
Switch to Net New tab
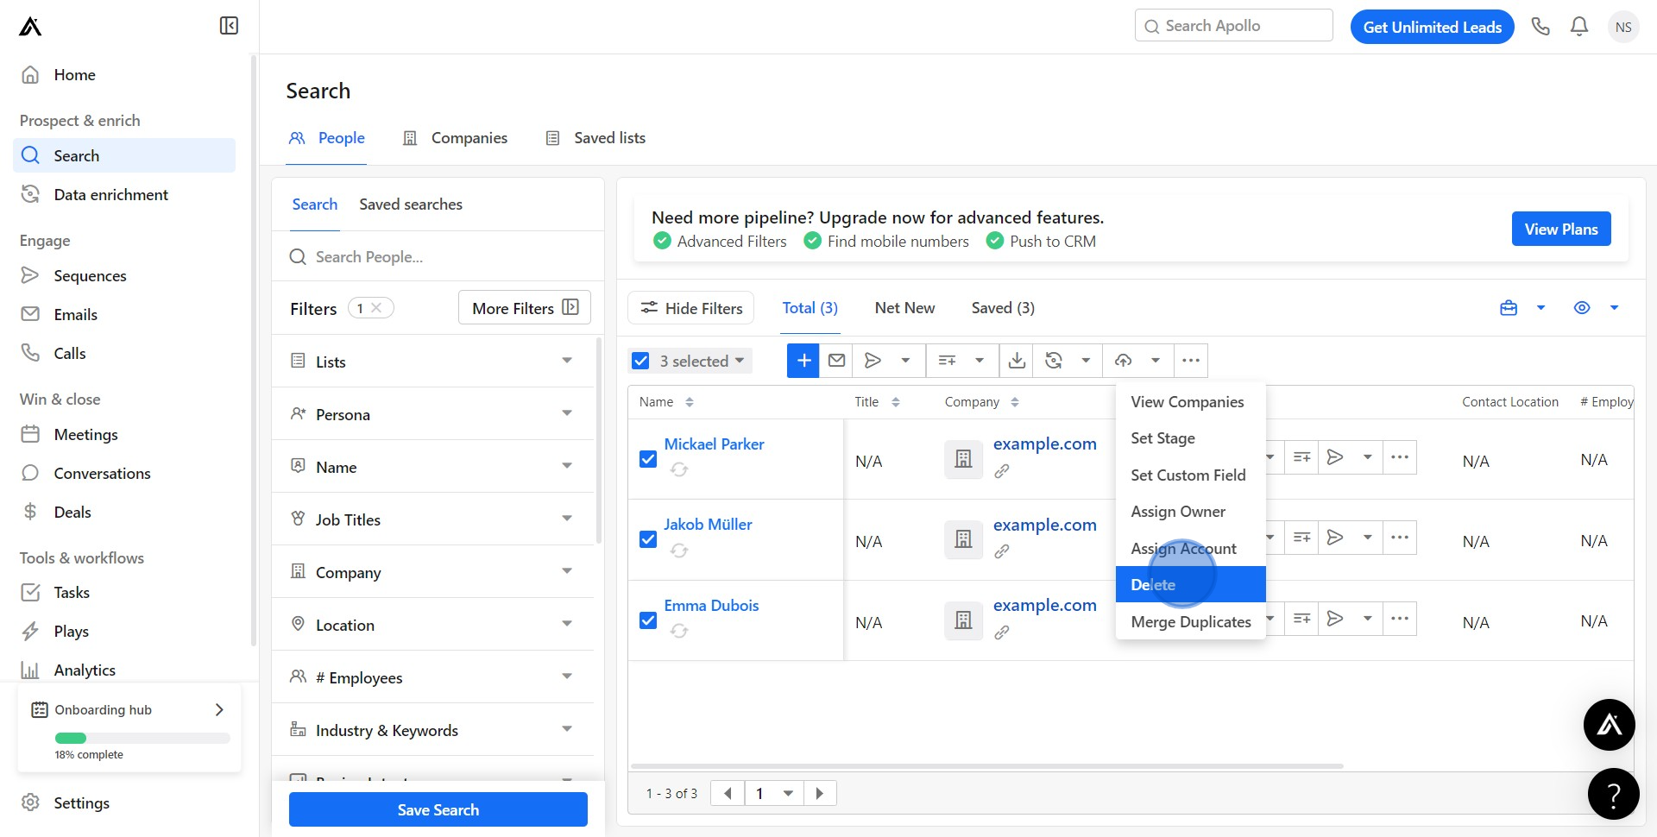click(904, 308)
